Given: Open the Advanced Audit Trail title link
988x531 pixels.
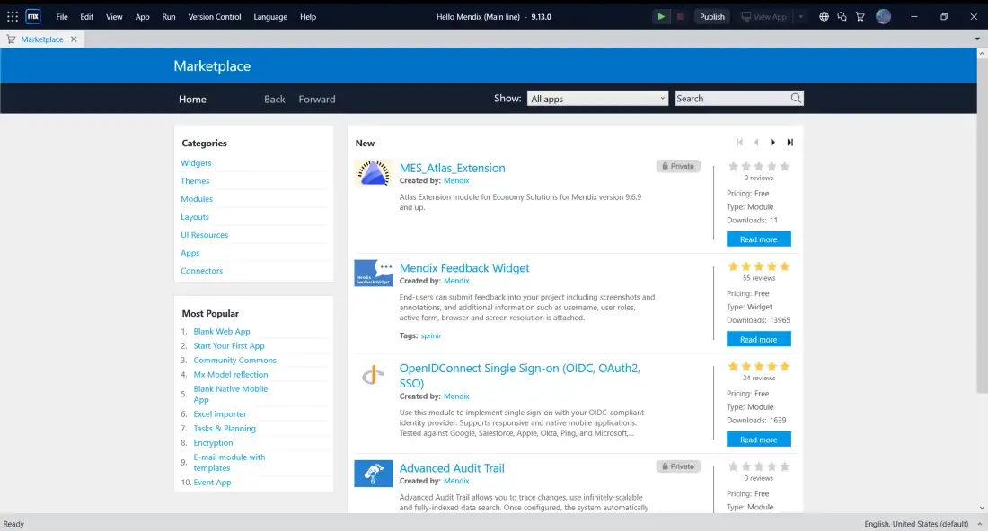Looking at the screenshot, I should pos(452,468).
